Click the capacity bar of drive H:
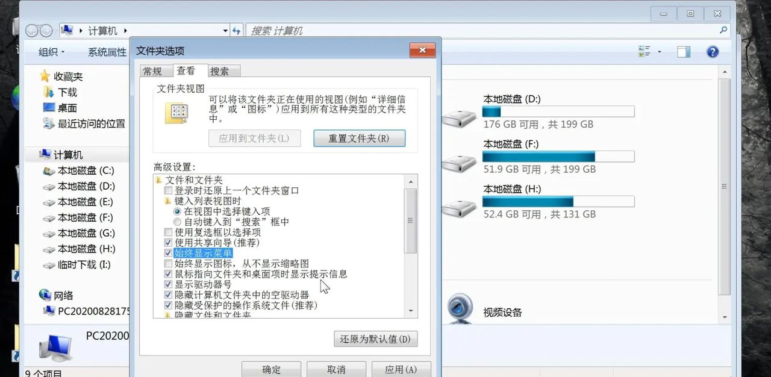 coord(557,202)
